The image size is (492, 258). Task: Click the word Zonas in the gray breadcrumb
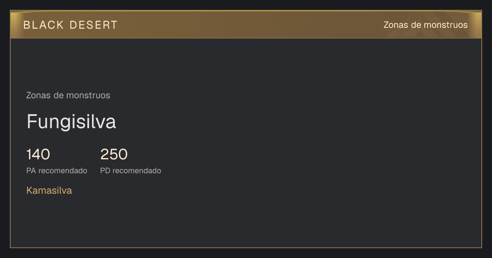tap(38, 95)
